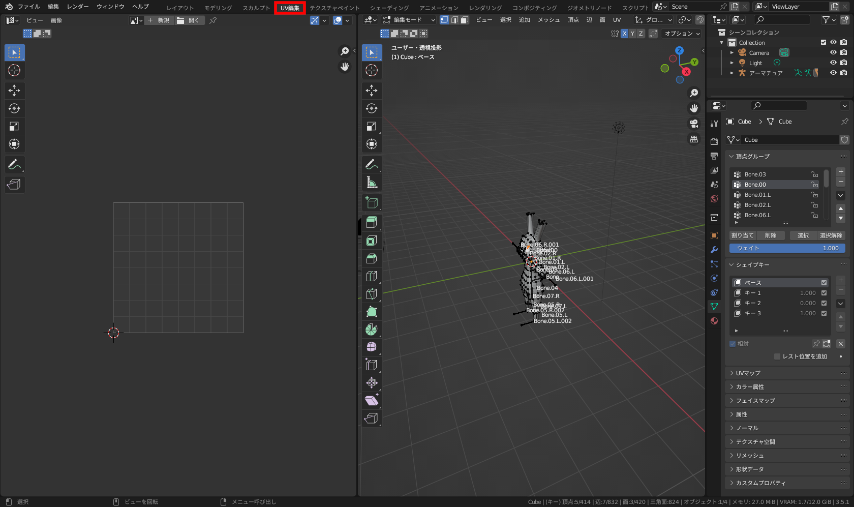Select the Bevel tool
854x507 pixels.
click(x=372, y=258)
